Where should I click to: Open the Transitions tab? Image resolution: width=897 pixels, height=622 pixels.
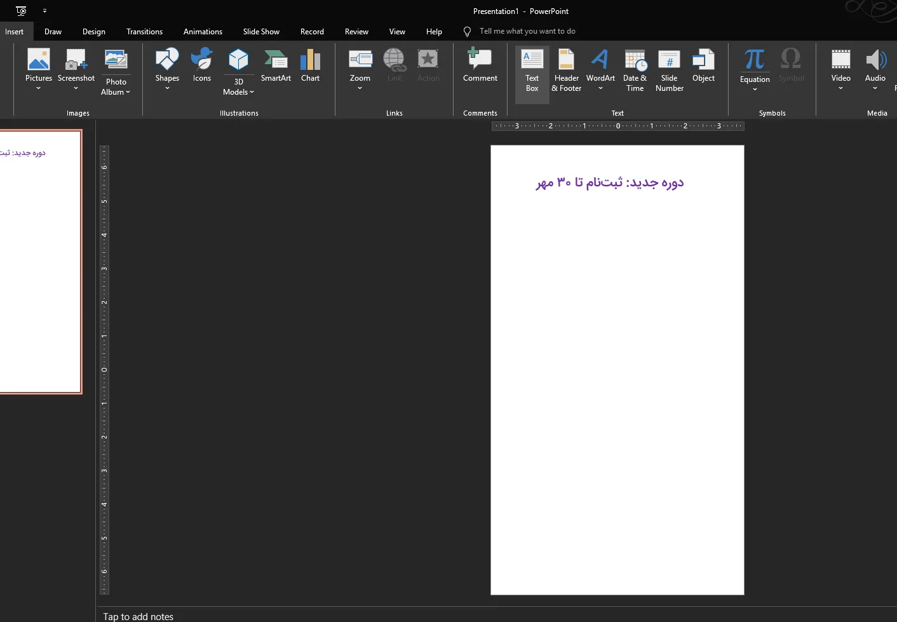pos(144,32)
